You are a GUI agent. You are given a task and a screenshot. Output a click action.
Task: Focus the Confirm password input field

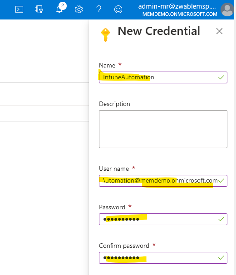coord(163,258)
